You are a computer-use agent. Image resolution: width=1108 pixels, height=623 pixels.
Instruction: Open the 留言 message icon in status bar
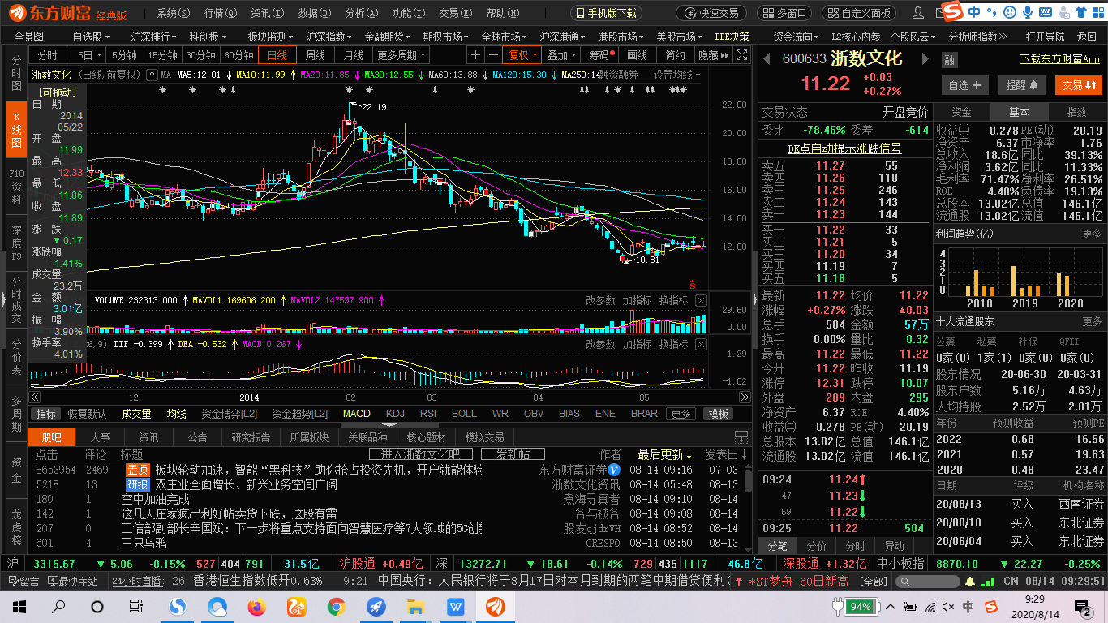[x=23, y=582]
